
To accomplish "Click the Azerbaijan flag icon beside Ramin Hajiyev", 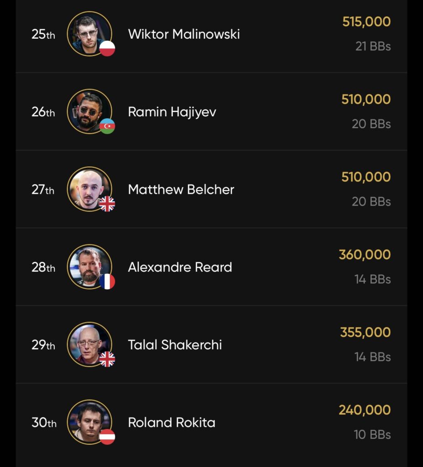I will tap(107, 126).
